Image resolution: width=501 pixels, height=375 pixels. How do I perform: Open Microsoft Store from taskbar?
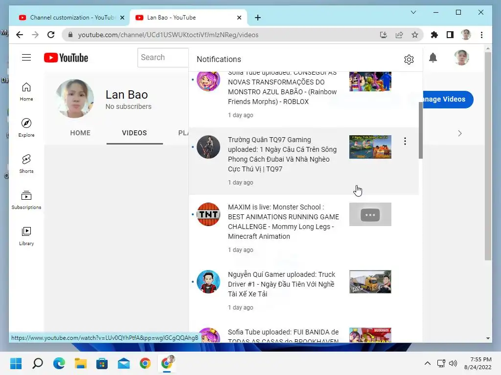tap(102, 363)
